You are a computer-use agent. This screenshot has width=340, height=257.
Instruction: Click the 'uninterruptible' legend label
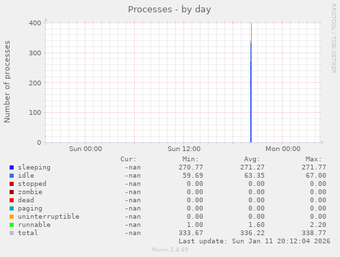(49, 217)
